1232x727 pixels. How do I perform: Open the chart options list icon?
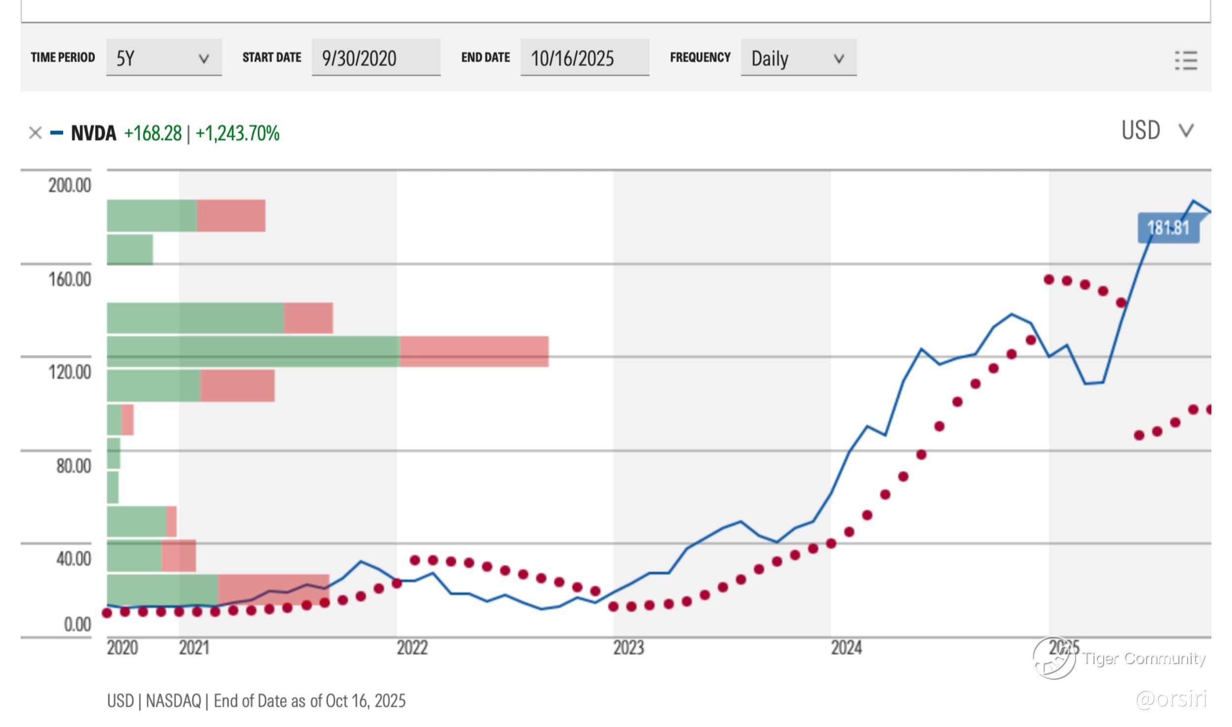tap(1186, 61)
